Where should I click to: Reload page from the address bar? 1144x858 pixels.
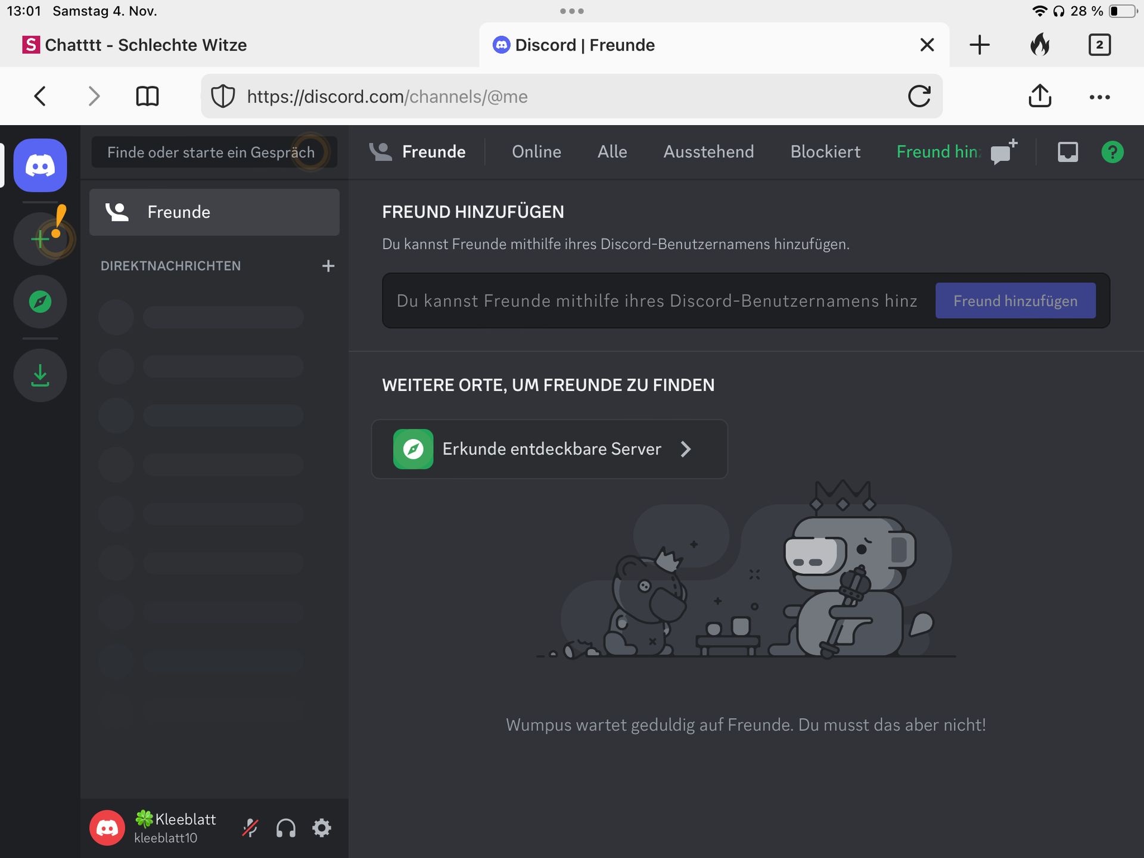click(x=919, y=97)
